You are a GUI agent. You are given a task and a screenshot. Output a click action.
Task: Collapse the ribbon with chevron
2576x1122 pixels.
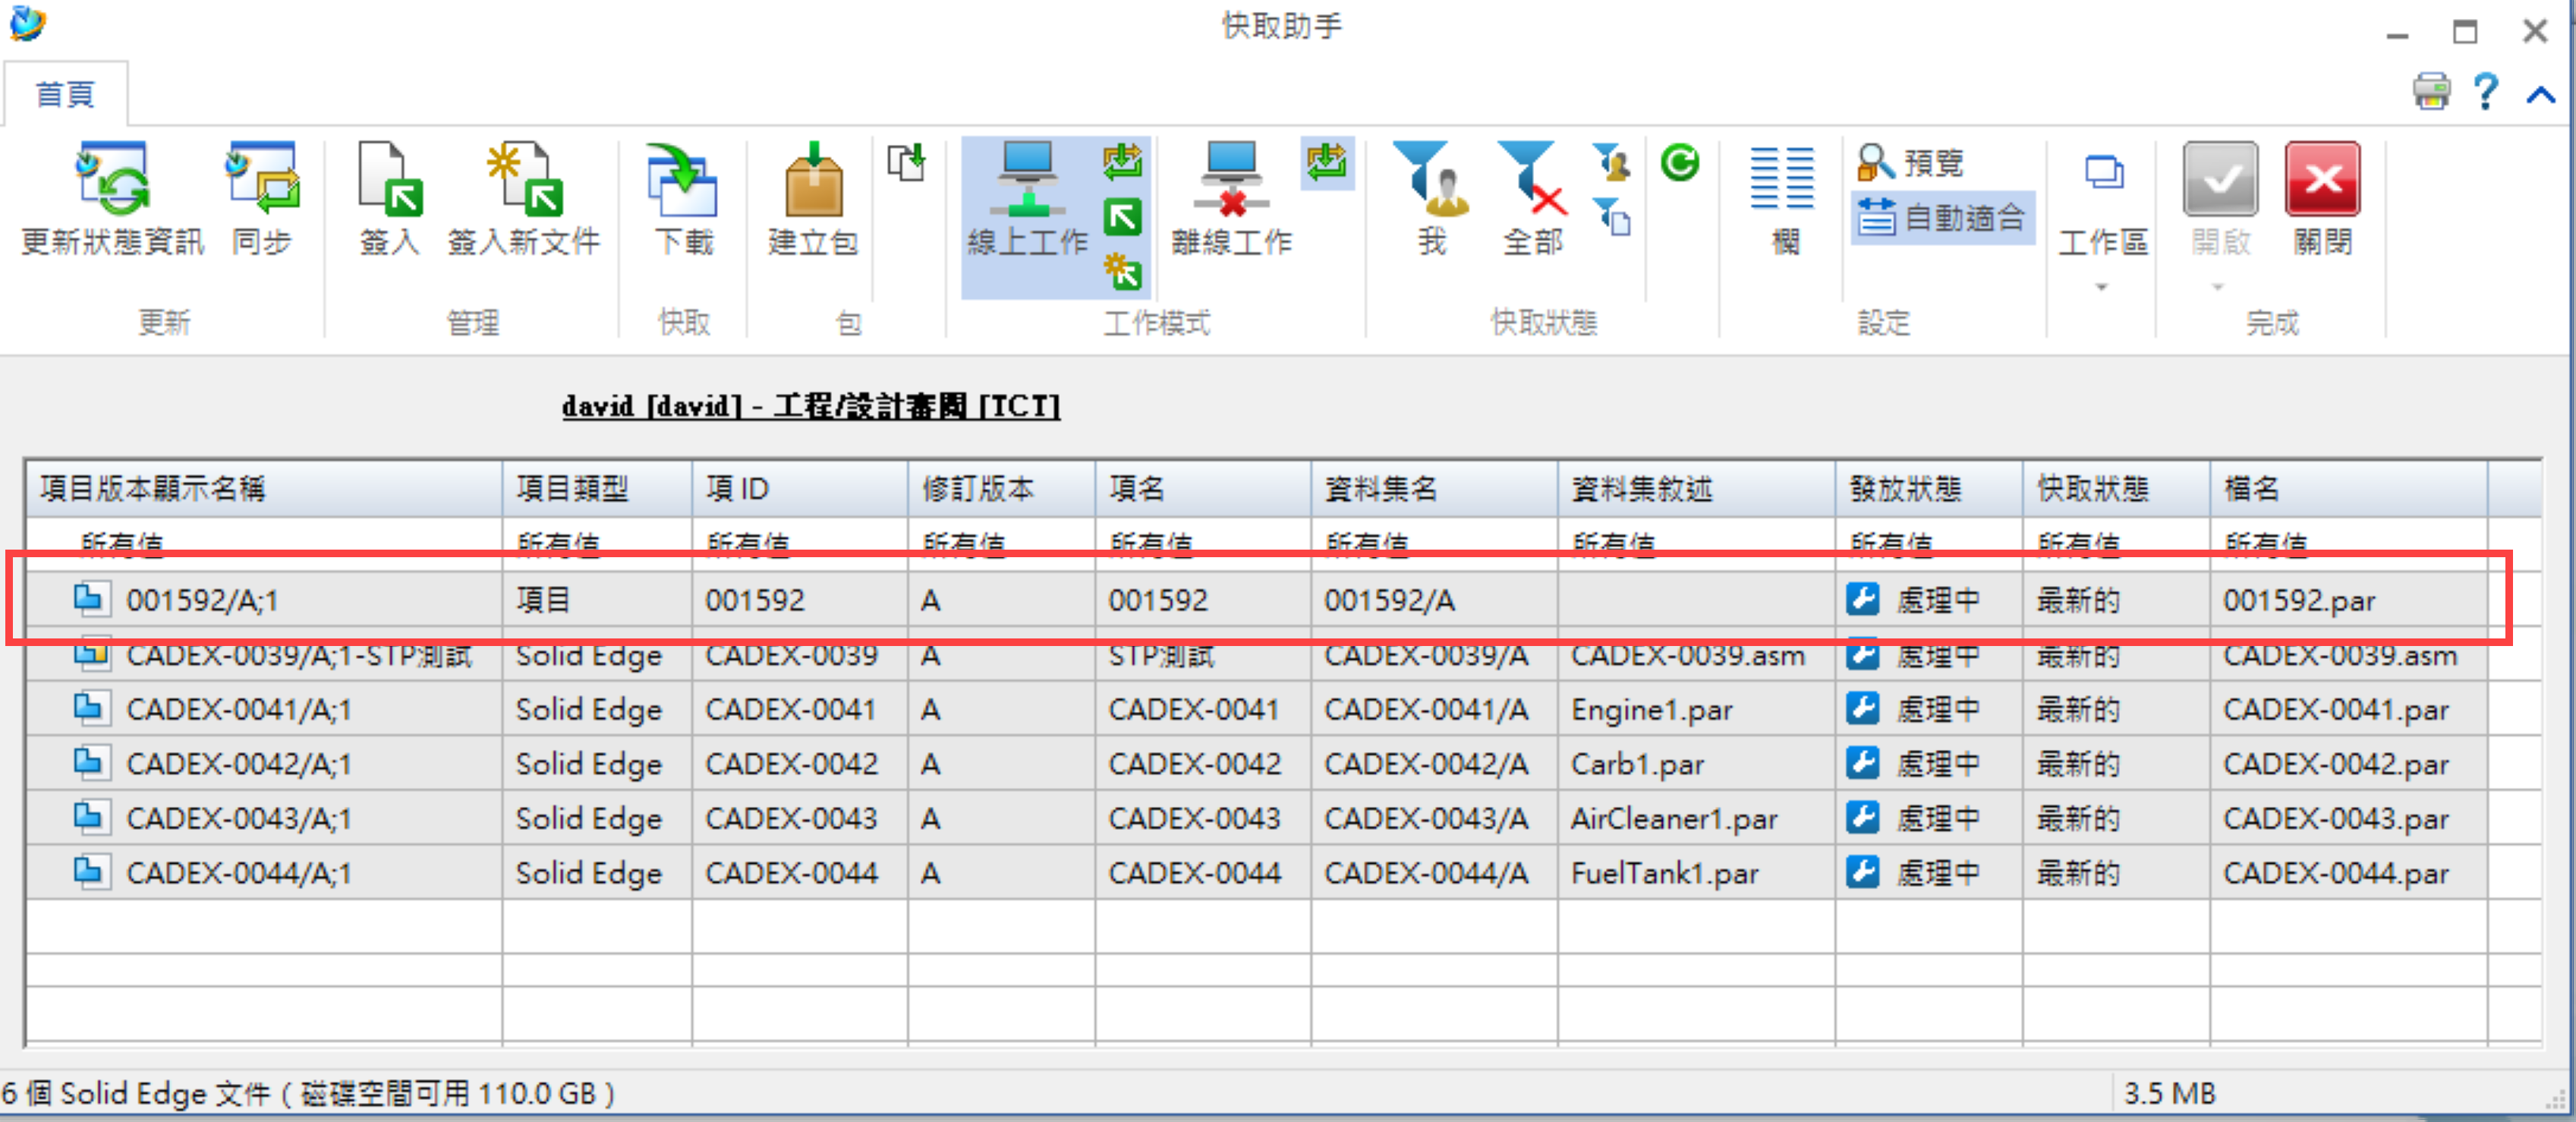tap(2541, 95)
